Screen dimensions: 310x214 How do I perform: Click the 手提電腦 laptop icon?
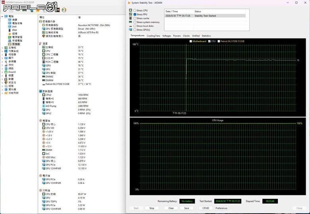tap(10, 40)
